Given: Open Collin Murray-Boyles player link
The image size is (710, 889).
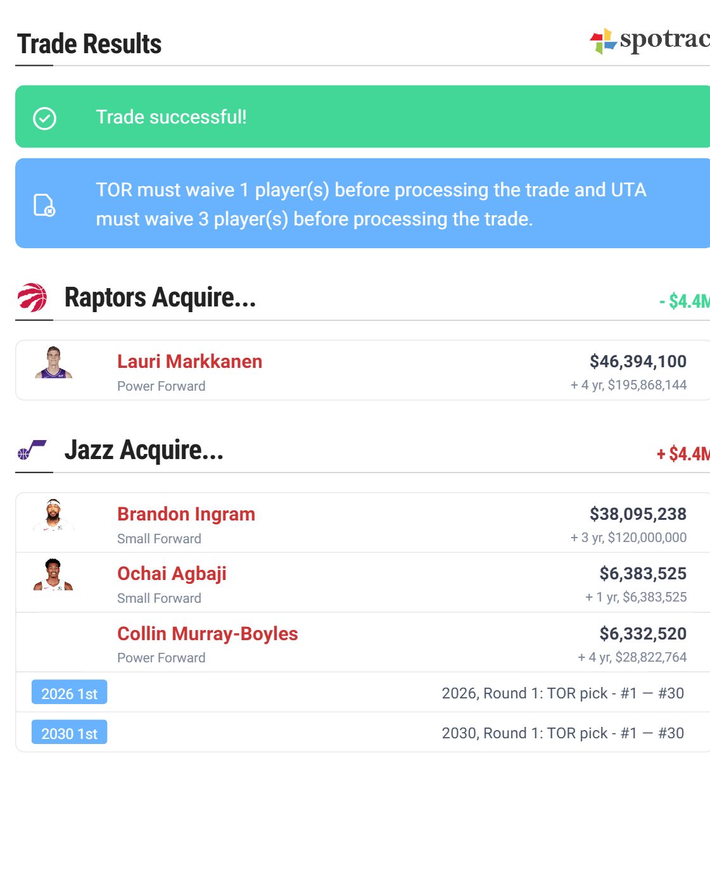Looking at the screenshot, I should [207, 634].
